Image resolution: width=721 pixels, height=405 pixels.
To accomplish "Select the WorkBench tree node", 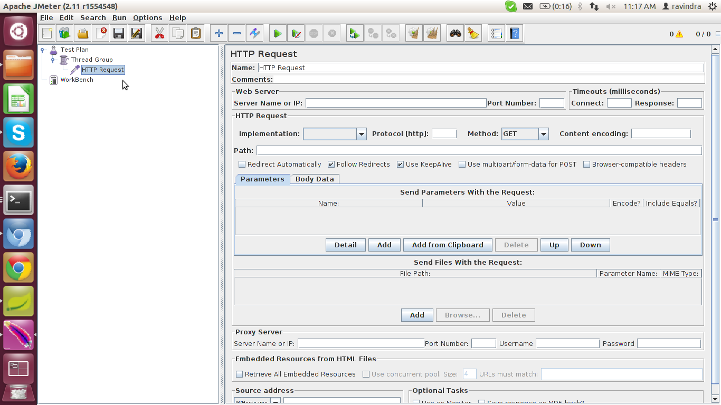I will 77,80.
